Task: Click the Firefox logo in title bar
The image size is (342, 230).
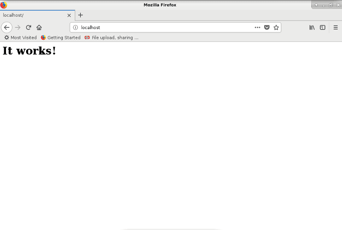Action: tap(3, 5)
